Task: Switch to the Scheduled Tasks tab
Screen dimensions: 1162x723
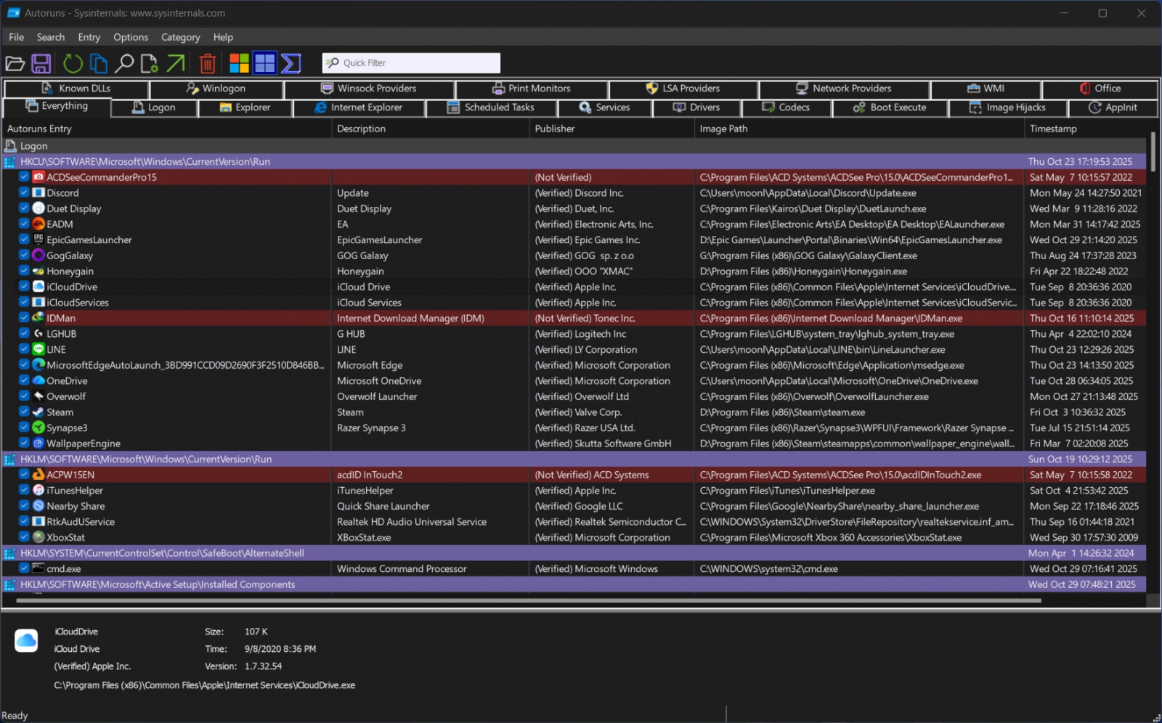Action: (491, 107)
